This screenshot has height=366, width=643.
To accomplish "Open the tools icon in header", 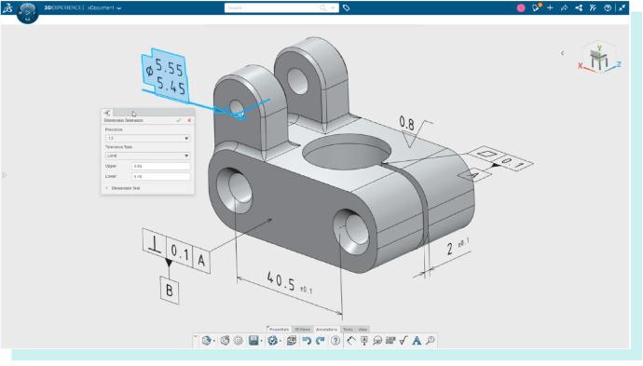I will coord(593,7).
